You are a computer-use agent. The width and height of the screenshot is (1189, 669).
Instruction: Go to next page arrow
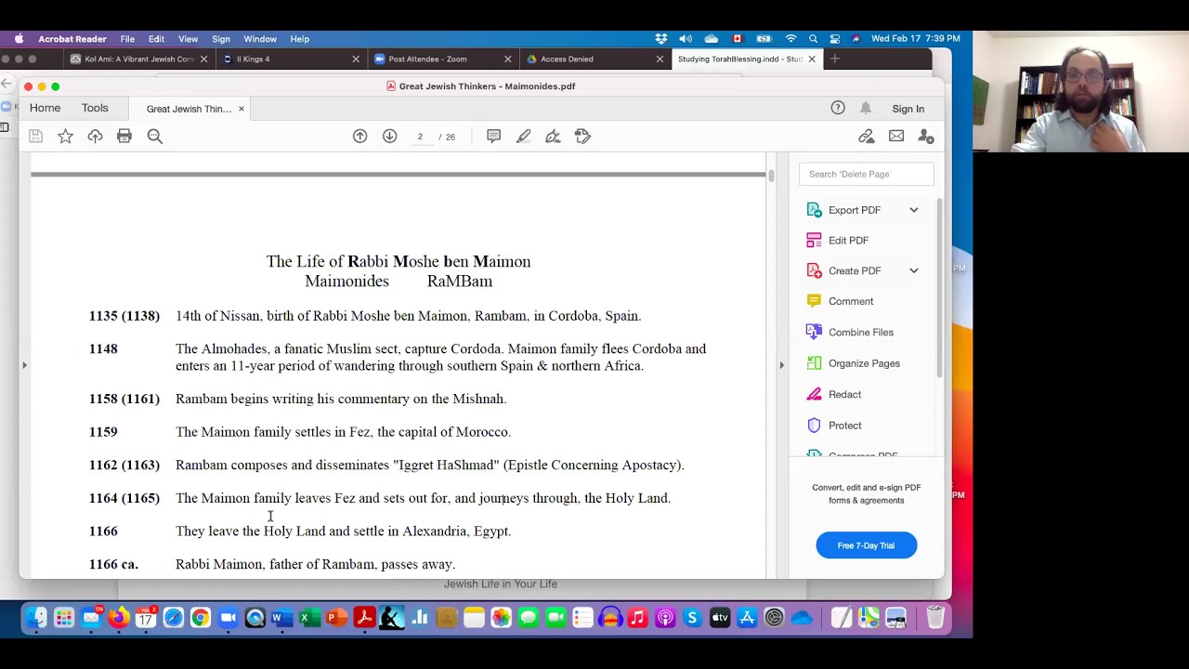tap(390, 137)
